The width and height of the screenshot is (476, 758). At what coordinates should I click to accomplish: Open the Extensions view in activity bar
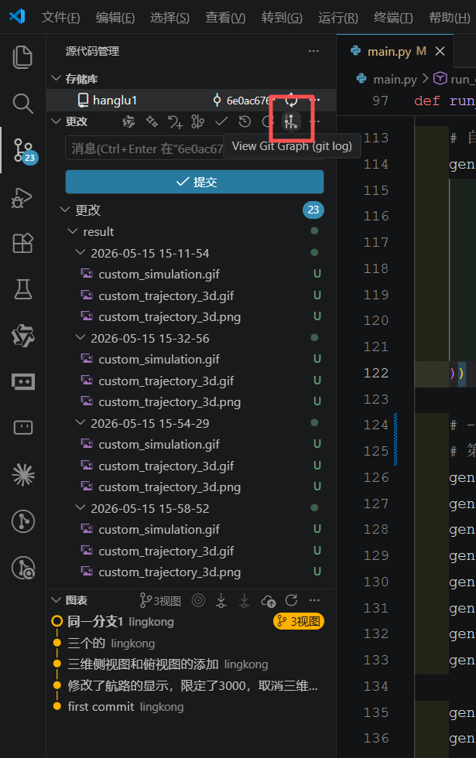click(x=22, y=243)
